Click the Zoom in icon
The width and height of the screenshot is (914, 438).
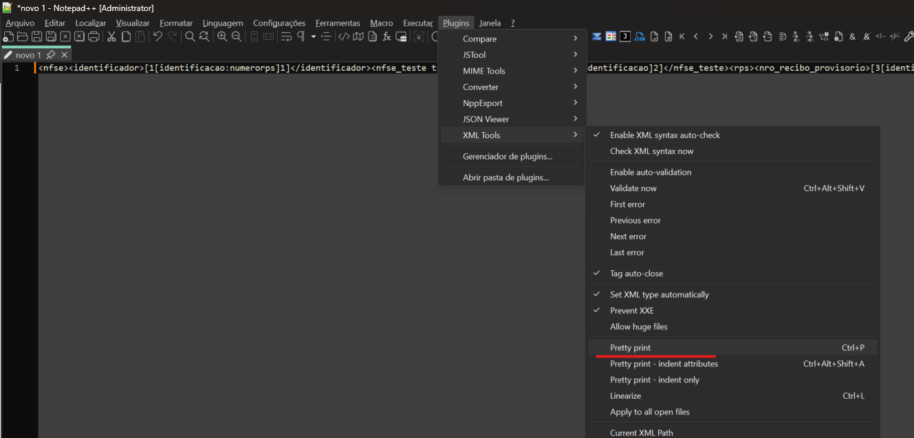(222, 36)
